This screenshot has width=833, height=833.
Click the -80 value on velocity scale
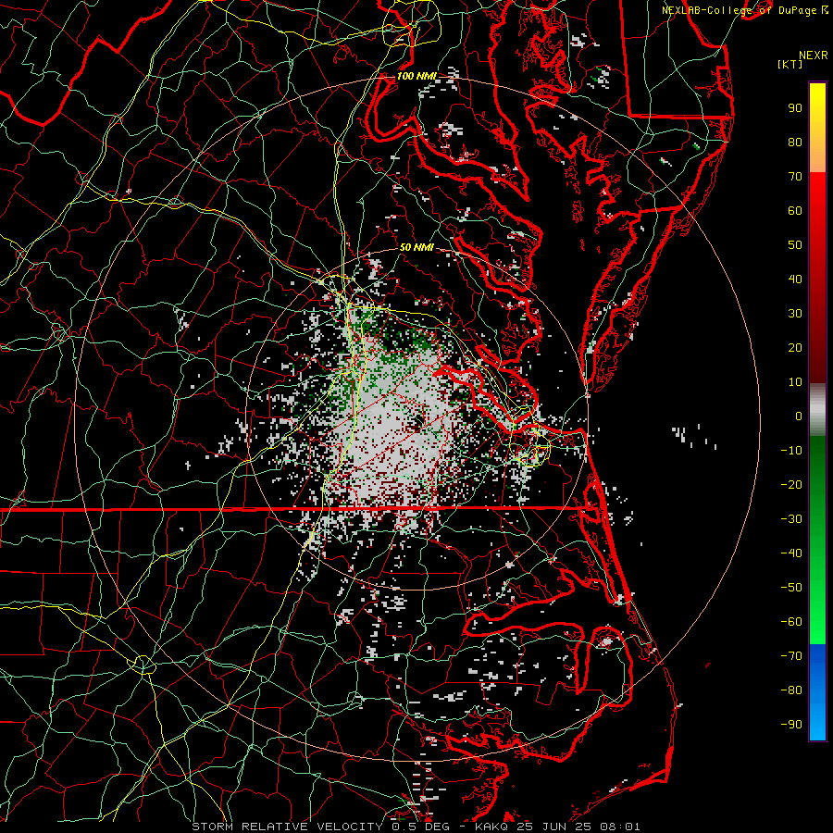pos(791,690)
